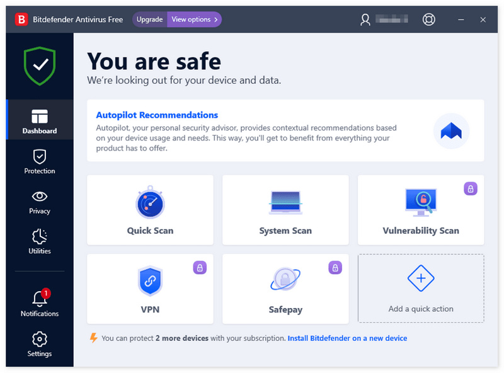Image resolution: width=504 pixels, height=373 pixels.
Task: Click the green shield status icon
Action: tap(40, 65)
